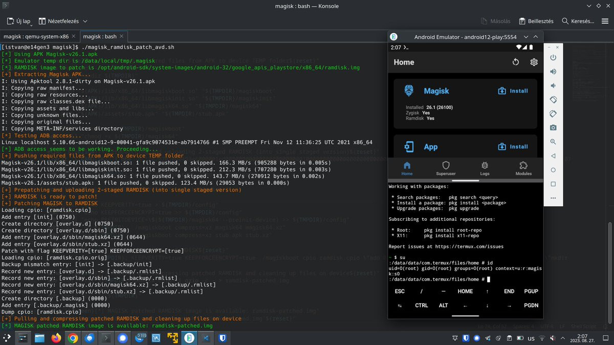Click the emulator Overview square button
The image size is (614, 345).
click(553, 184)
